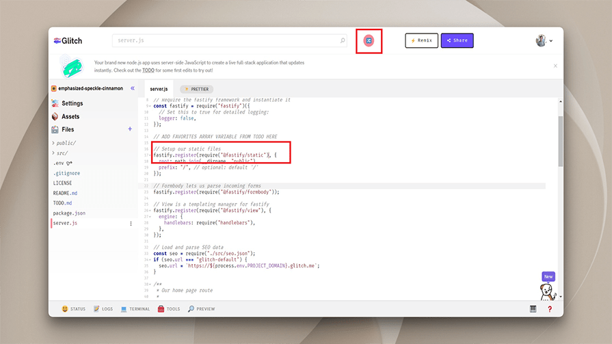The image size is (612, 344).
Task: Click code line fastify.register formbody
Action: click(216, 192)
